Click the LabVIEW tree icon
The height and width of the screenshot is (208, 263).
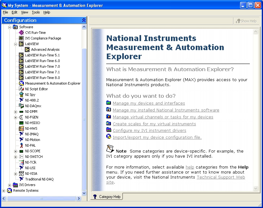(x=21, y=44)
